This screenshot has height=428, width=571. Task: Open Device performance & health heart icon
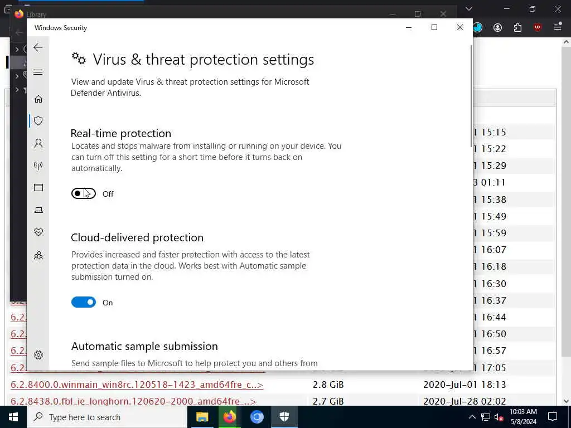(x=38, y=232)
